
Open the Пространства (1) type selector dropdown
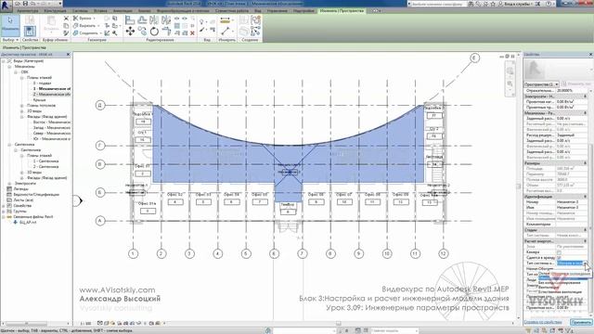tap(542, 84)
